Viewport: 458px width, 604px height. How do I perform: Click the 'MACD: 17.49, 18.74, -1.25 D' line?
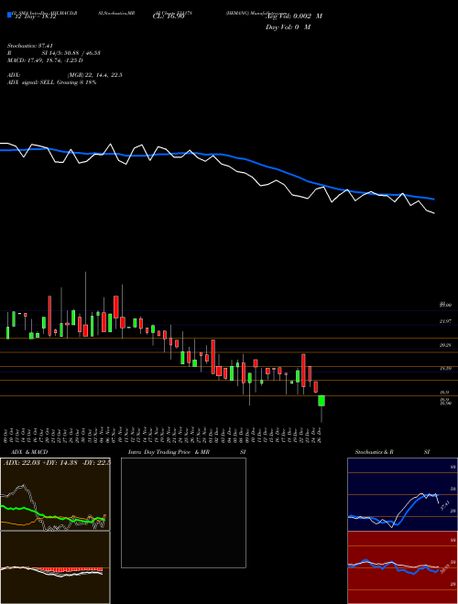click(x=45, y=60)
